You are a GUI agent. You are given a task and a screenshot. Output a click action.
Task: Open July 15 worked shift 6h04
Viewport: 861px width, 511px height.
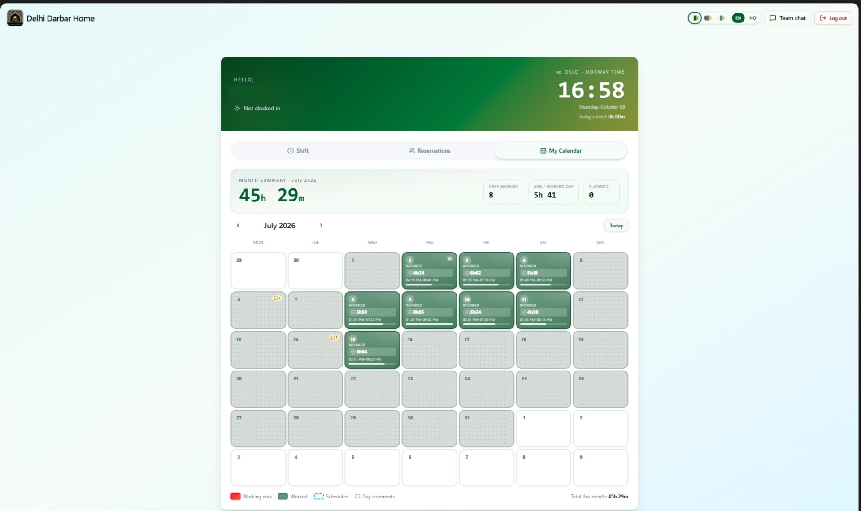point(372,349)
